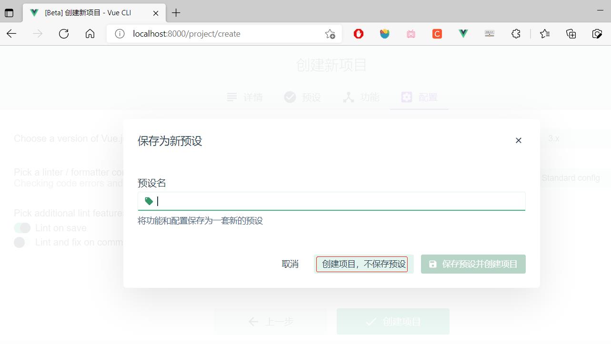The height and width of the screenshot is (344, 611).
Task: Open the keyboard-like extension icon
Action: click(x=490, y=34)
